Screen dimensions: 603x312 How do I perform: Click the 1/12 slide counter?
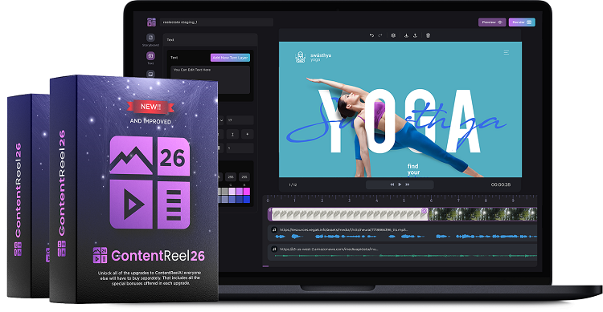[x=293, y=185]
